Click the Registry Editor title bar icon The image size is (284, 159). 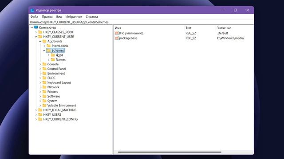coord(32,10)
